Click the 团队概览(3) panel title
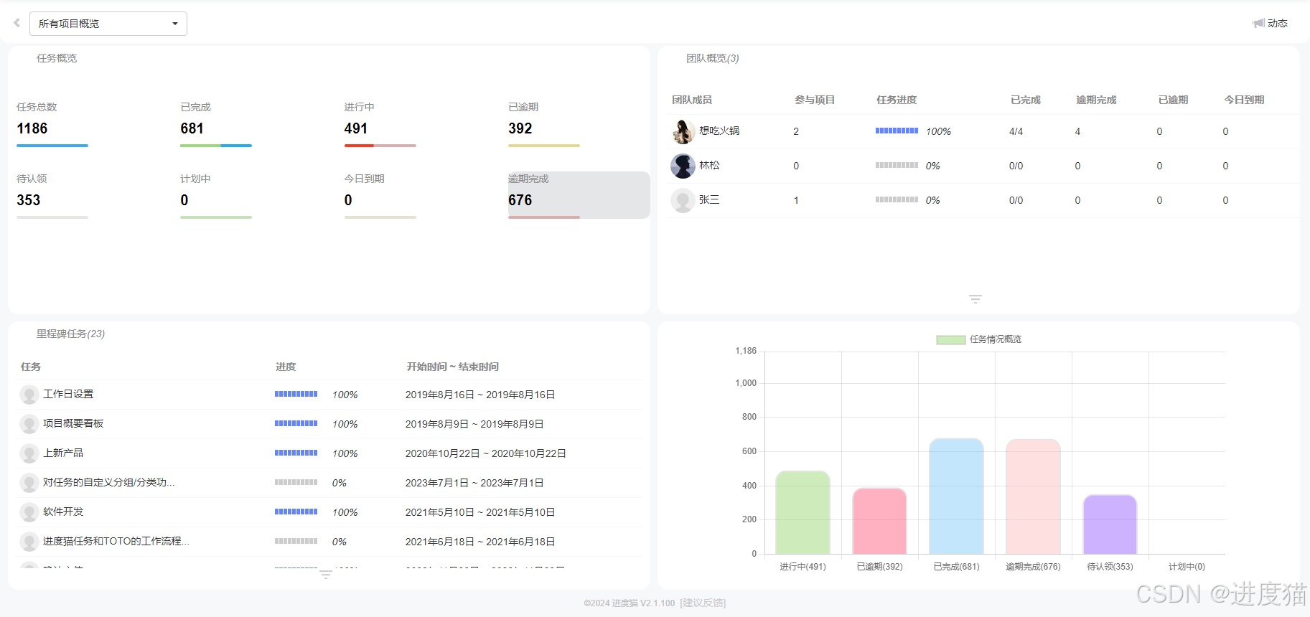This screenshot has width=1310, height=617. 712,58
